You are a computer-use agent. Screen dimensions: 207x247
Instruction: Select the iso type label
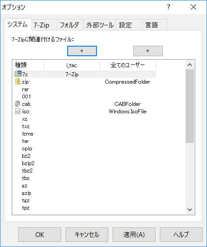pyautogui.click(x=25, y=112)
